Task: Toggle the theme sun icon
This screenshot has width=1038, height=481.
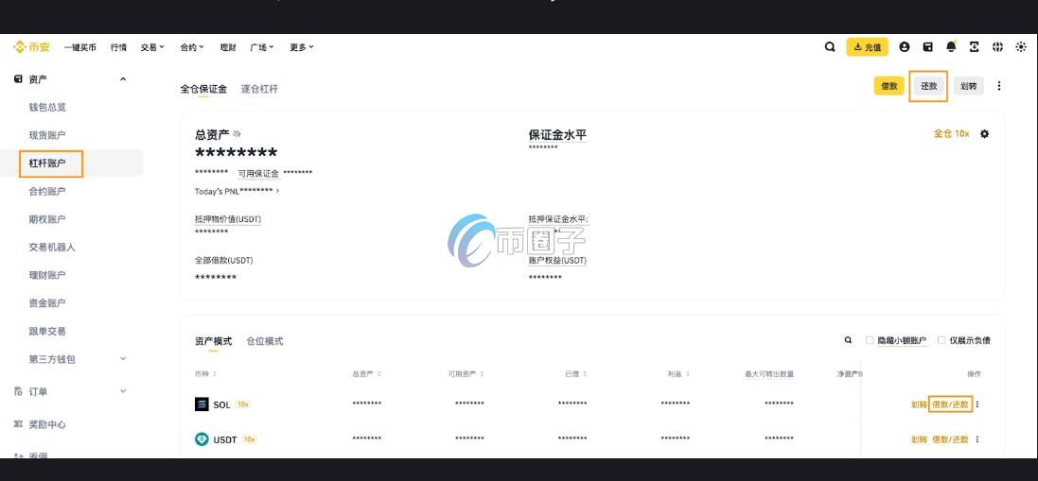Action: tap(1022, 47)
